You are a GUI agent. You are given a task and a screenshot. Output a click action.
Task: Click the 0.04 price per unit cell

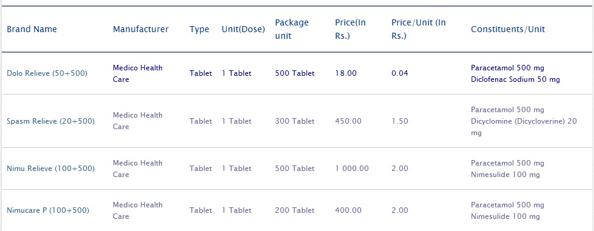click(400, 73)
